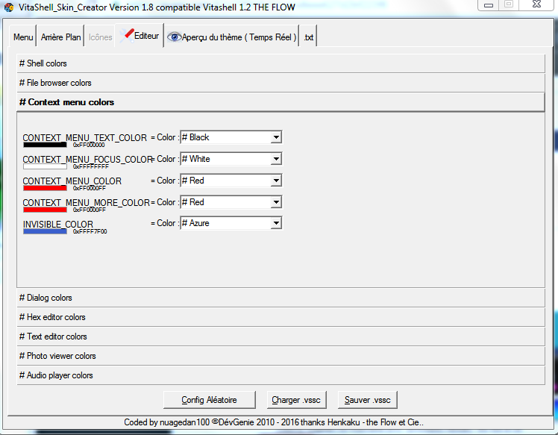558x435 pixels.
Task: Click the white CONTEXT_MENU_FOCUS_COLOR swatch
Action: (45, 166)
